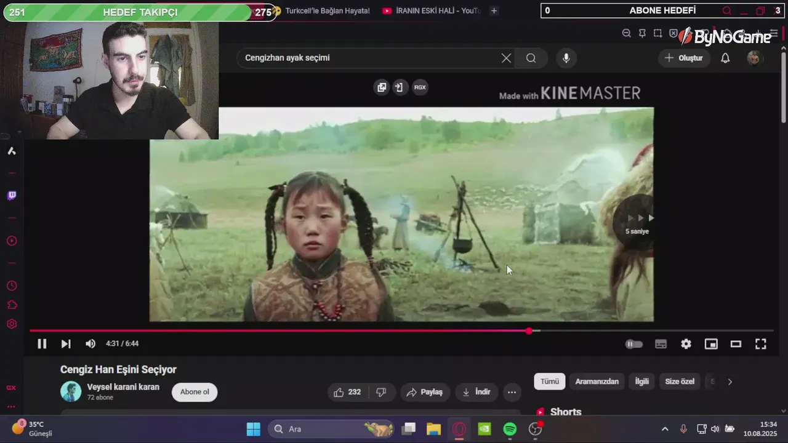
Task: Open Spotify from the taskbar
Action: tap(510, 429)
